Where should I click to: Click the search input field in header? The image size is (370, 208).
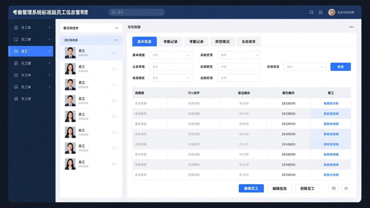[139, 12]
